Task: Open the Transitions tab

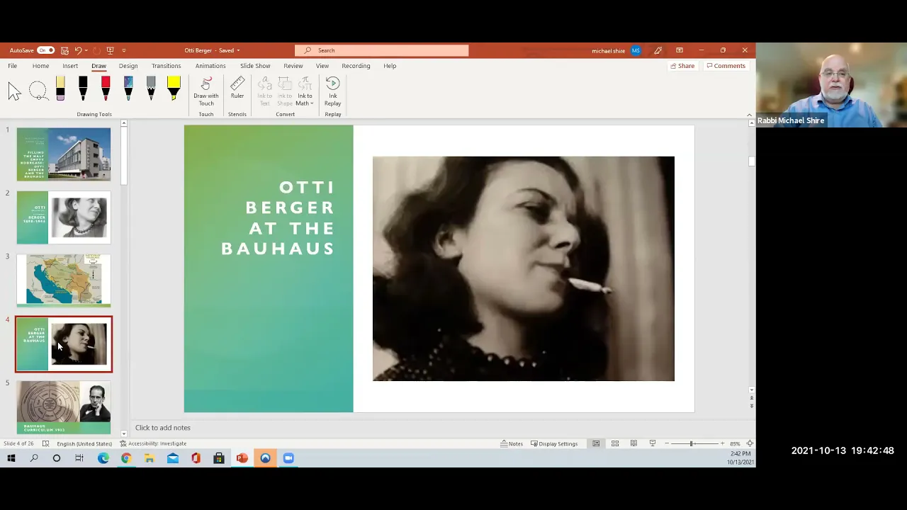Action: (166, 66)
